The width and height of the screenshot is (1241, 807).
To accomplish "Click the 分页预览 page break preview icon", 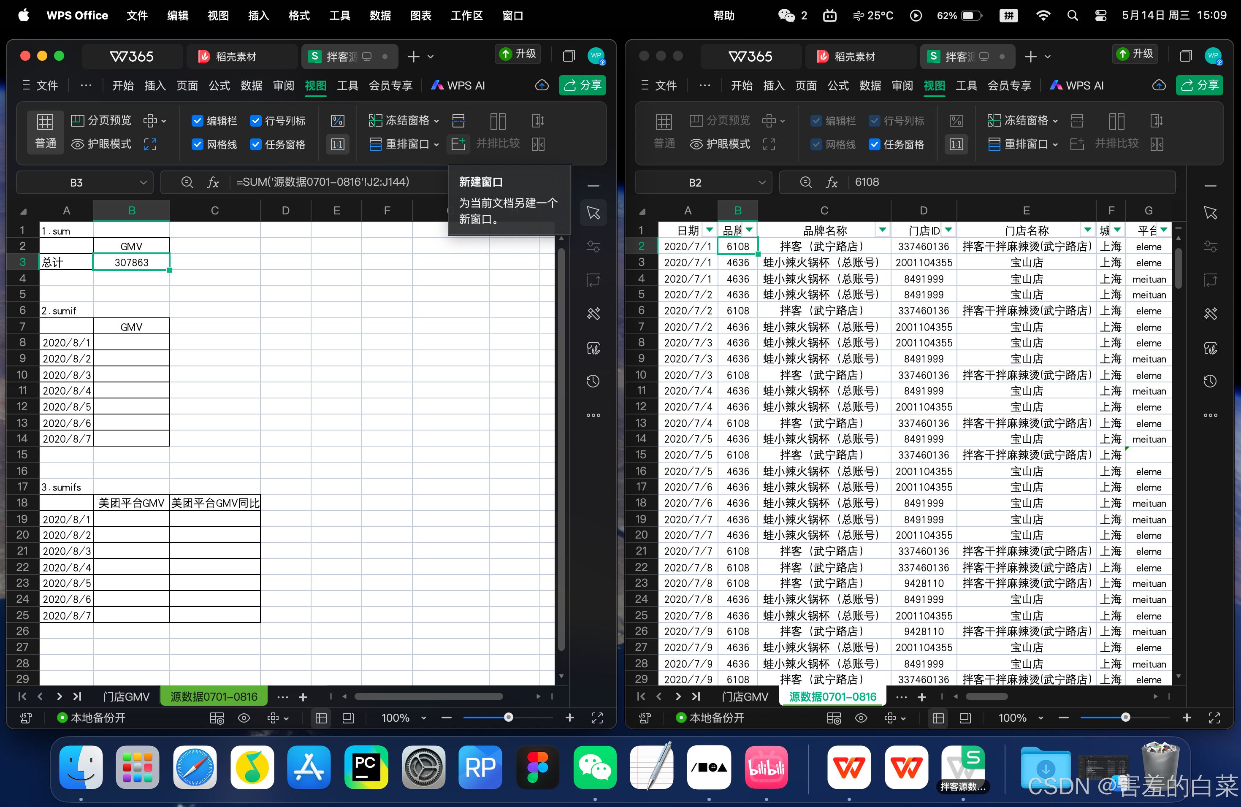I will coord(77,120).
